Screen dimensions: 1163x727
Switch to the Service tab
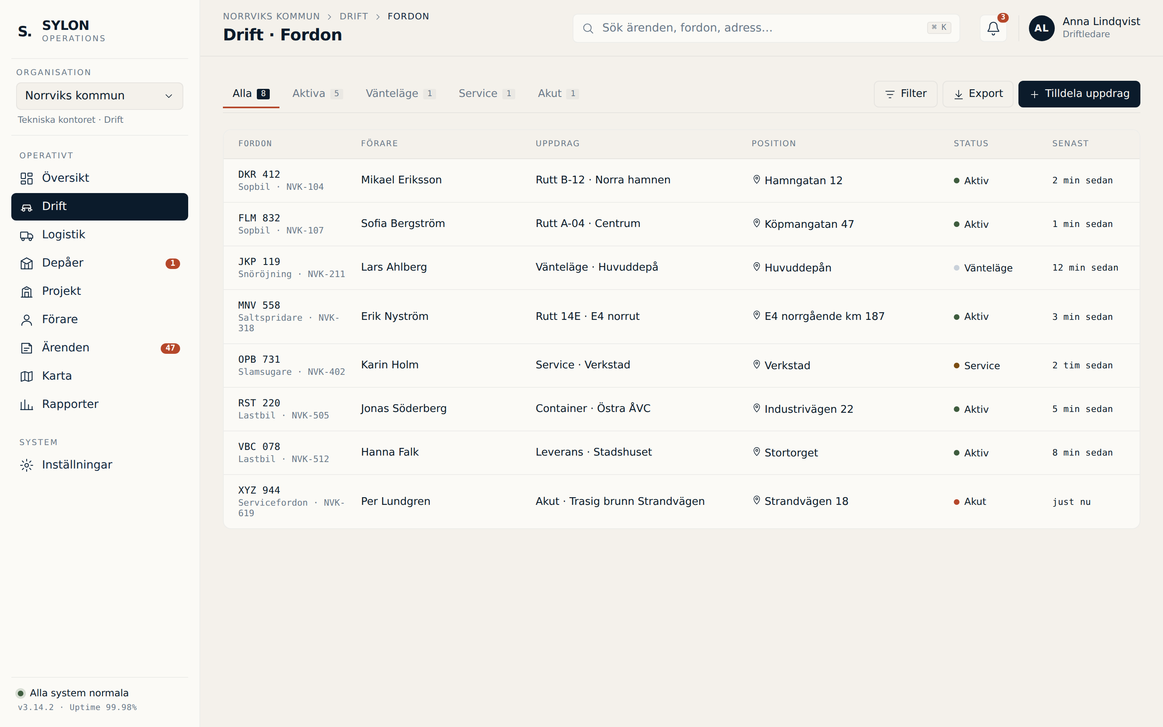tap(486, 94)
